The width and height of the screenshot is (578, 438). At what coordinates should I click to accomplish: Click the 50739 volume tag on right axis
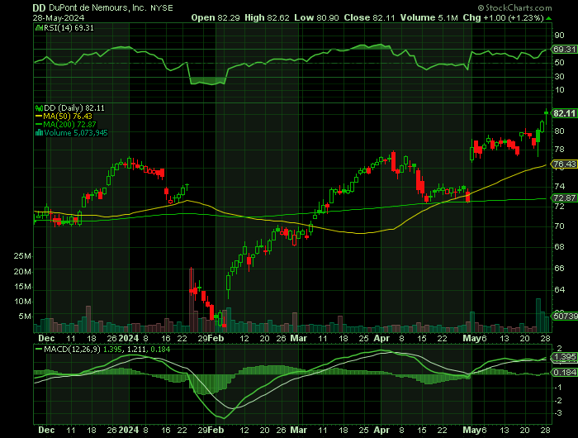[564, 316]
